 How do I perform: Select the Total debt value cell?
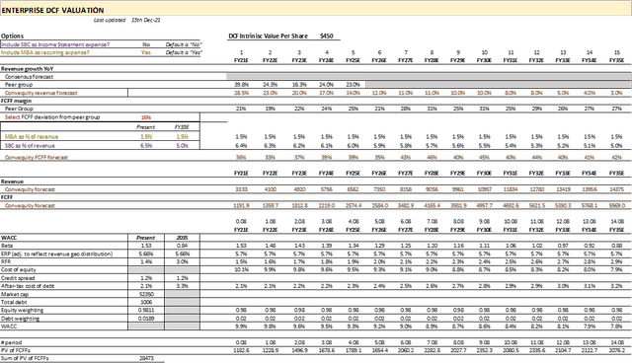146,302
